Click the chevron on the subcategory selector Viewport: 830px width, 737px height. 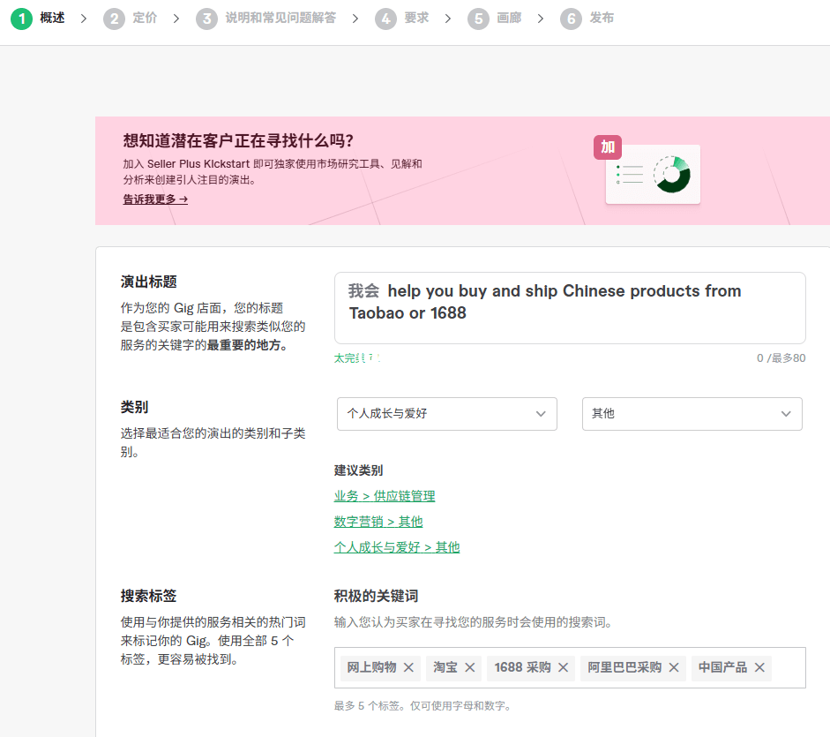785,414
